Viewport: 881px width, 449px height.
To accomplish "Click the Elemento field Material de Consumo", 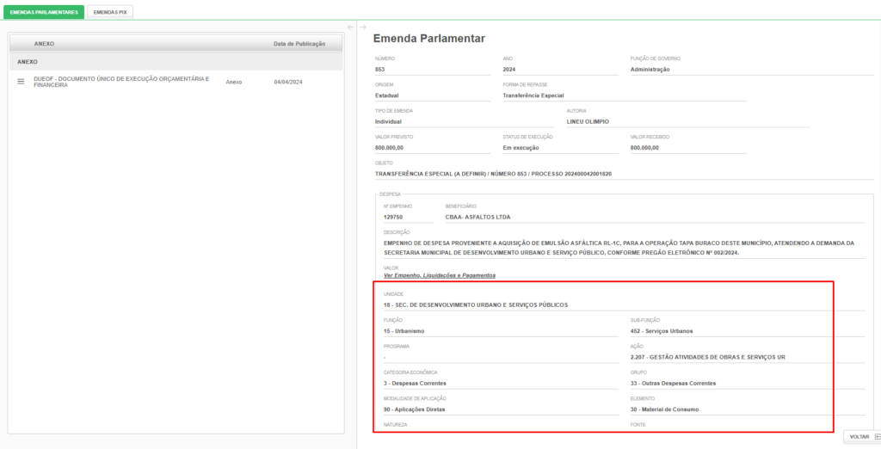I will (747, 409).
